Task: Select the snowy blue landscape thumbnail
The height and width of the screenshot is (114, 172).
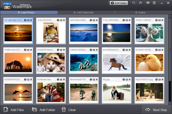Action: click(84, 33)
